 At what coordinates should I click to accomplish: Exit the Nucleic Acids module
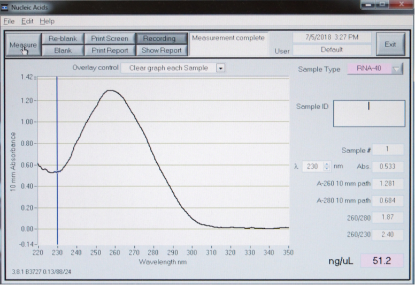click(390, 44)
